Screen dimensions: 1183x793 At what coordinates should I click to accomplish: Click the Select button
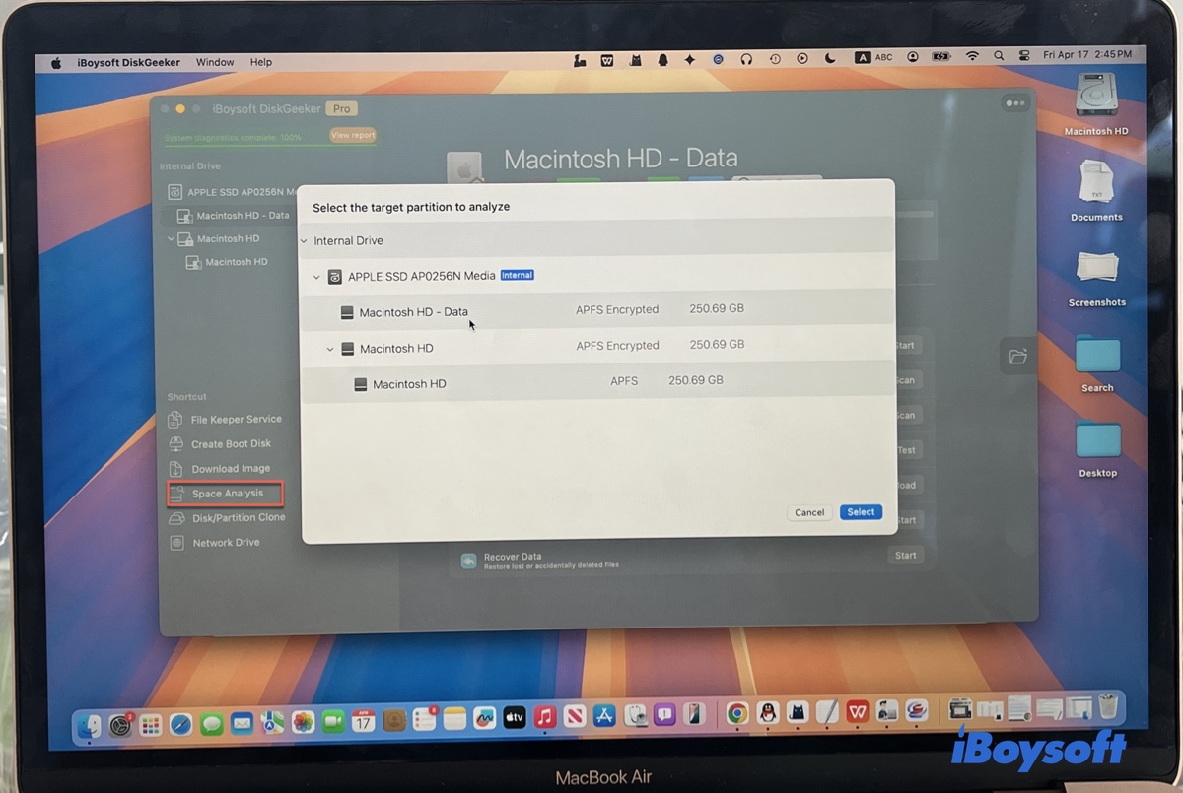coord(860,512)
